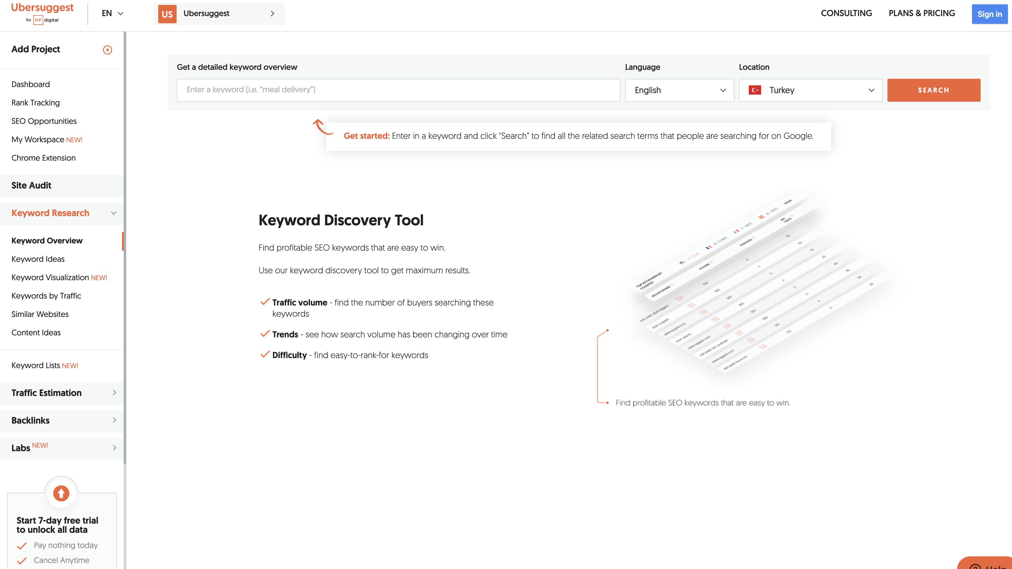
Task: Open Chrome Extension page
Action: (44, 158)
